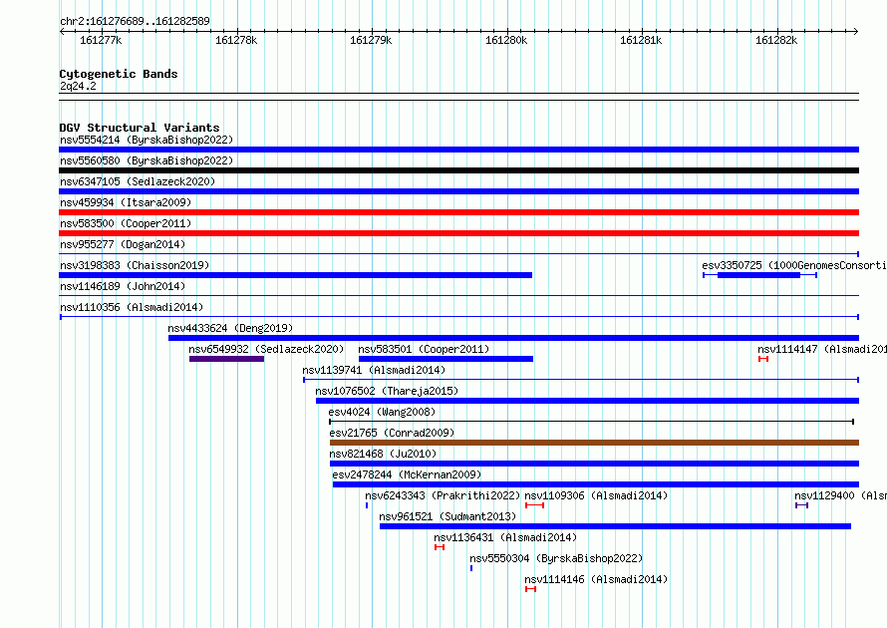Click the 161280k ruler tick label
Screen dimensions: 887x628
[x=506, y=40]
